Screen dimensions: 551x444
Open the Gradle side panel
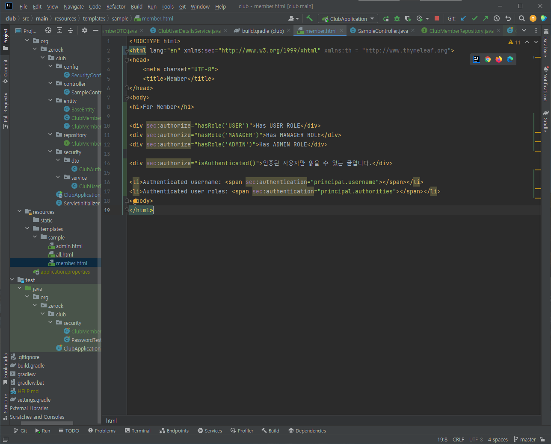point(545,122)
